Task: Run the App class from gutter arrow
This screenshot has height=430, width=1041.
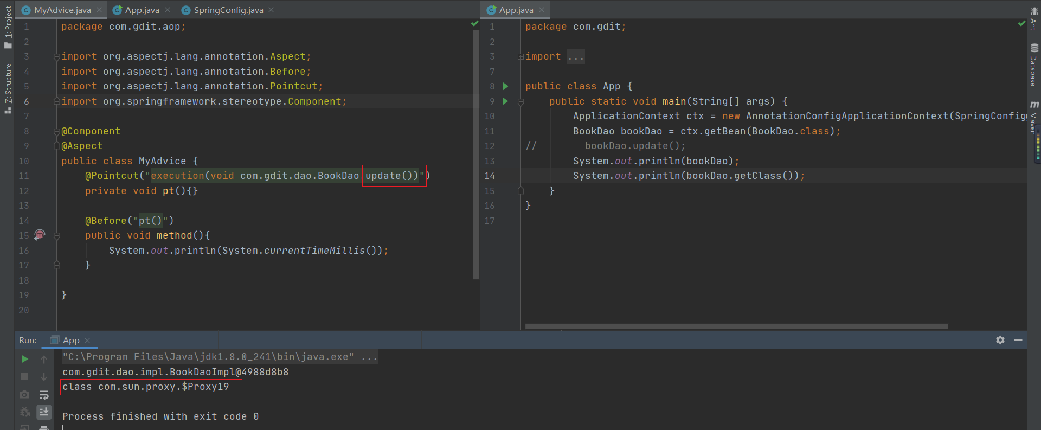Action: pos(505,86)
